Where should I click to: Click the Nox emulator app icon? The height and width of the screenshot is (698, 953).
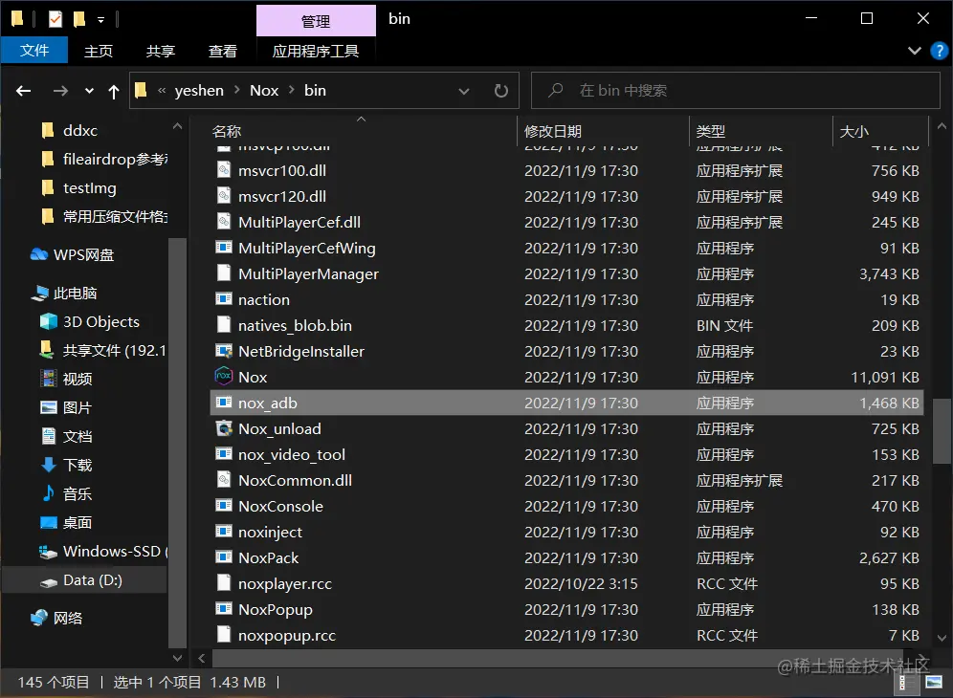(224, 377)
